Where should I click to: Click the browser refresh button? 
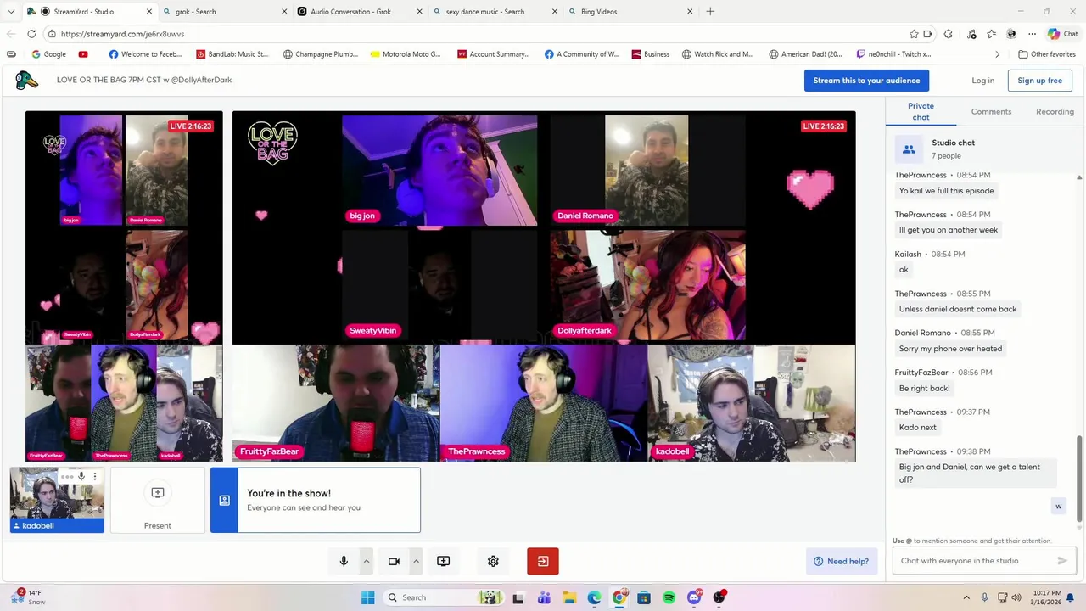click(x=31, y=34)
